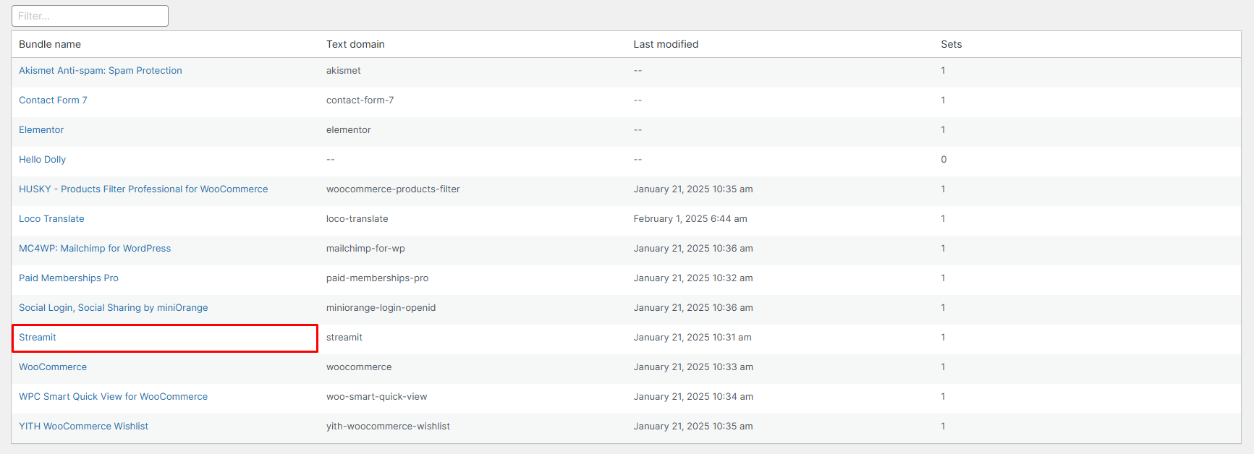Open Akismet Anti-spam: Spam Protection bundle
Viewport: 1254px width, 454px height.
tap(101, 70)
